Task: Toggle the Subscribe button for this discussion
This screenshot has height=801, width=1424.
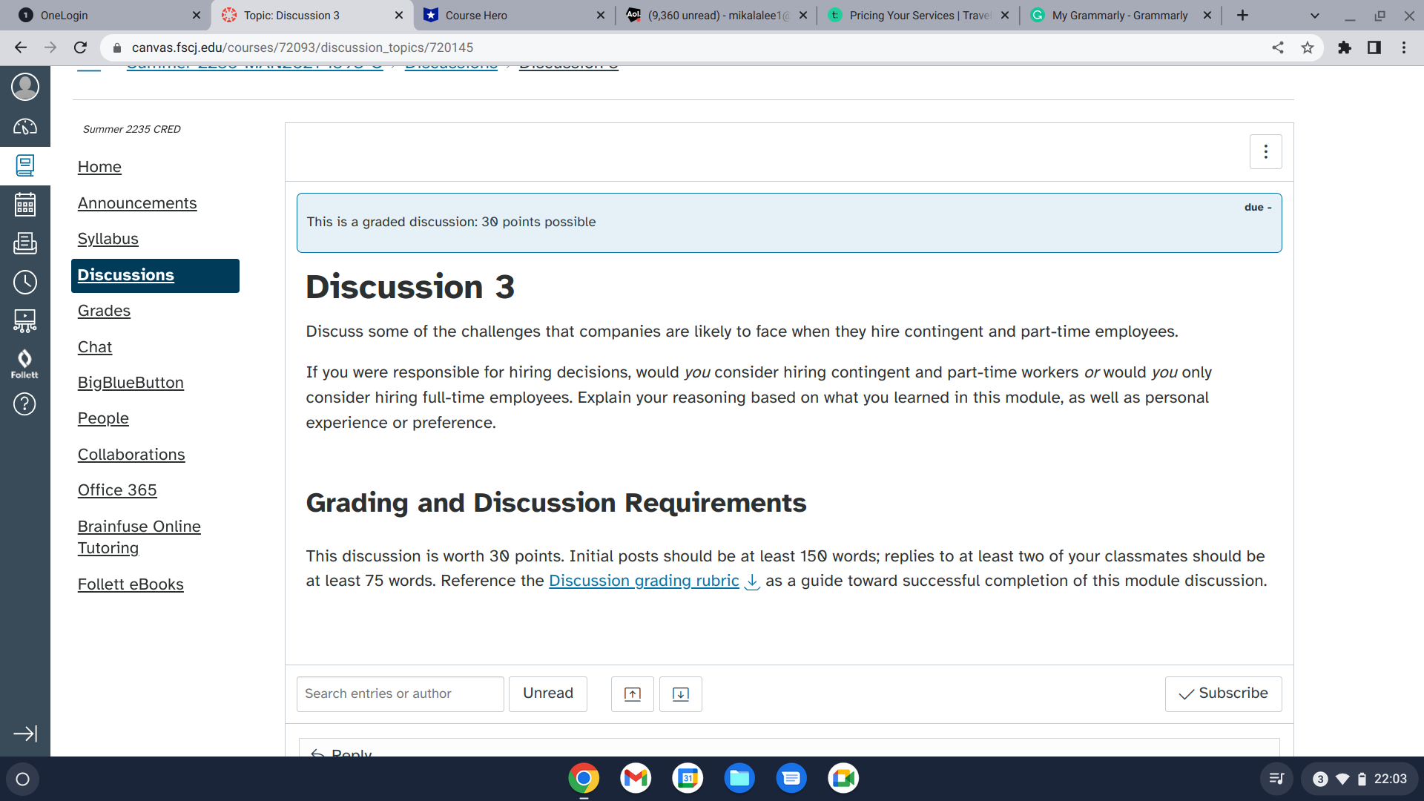Action: pyautogui.click(x=1223, y=693)
